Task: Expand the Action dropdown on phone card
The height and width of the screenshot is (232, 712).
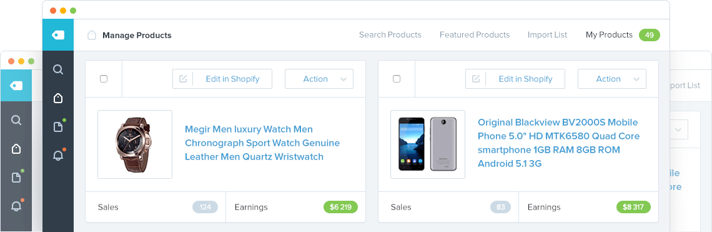Action: coord(611,79)
